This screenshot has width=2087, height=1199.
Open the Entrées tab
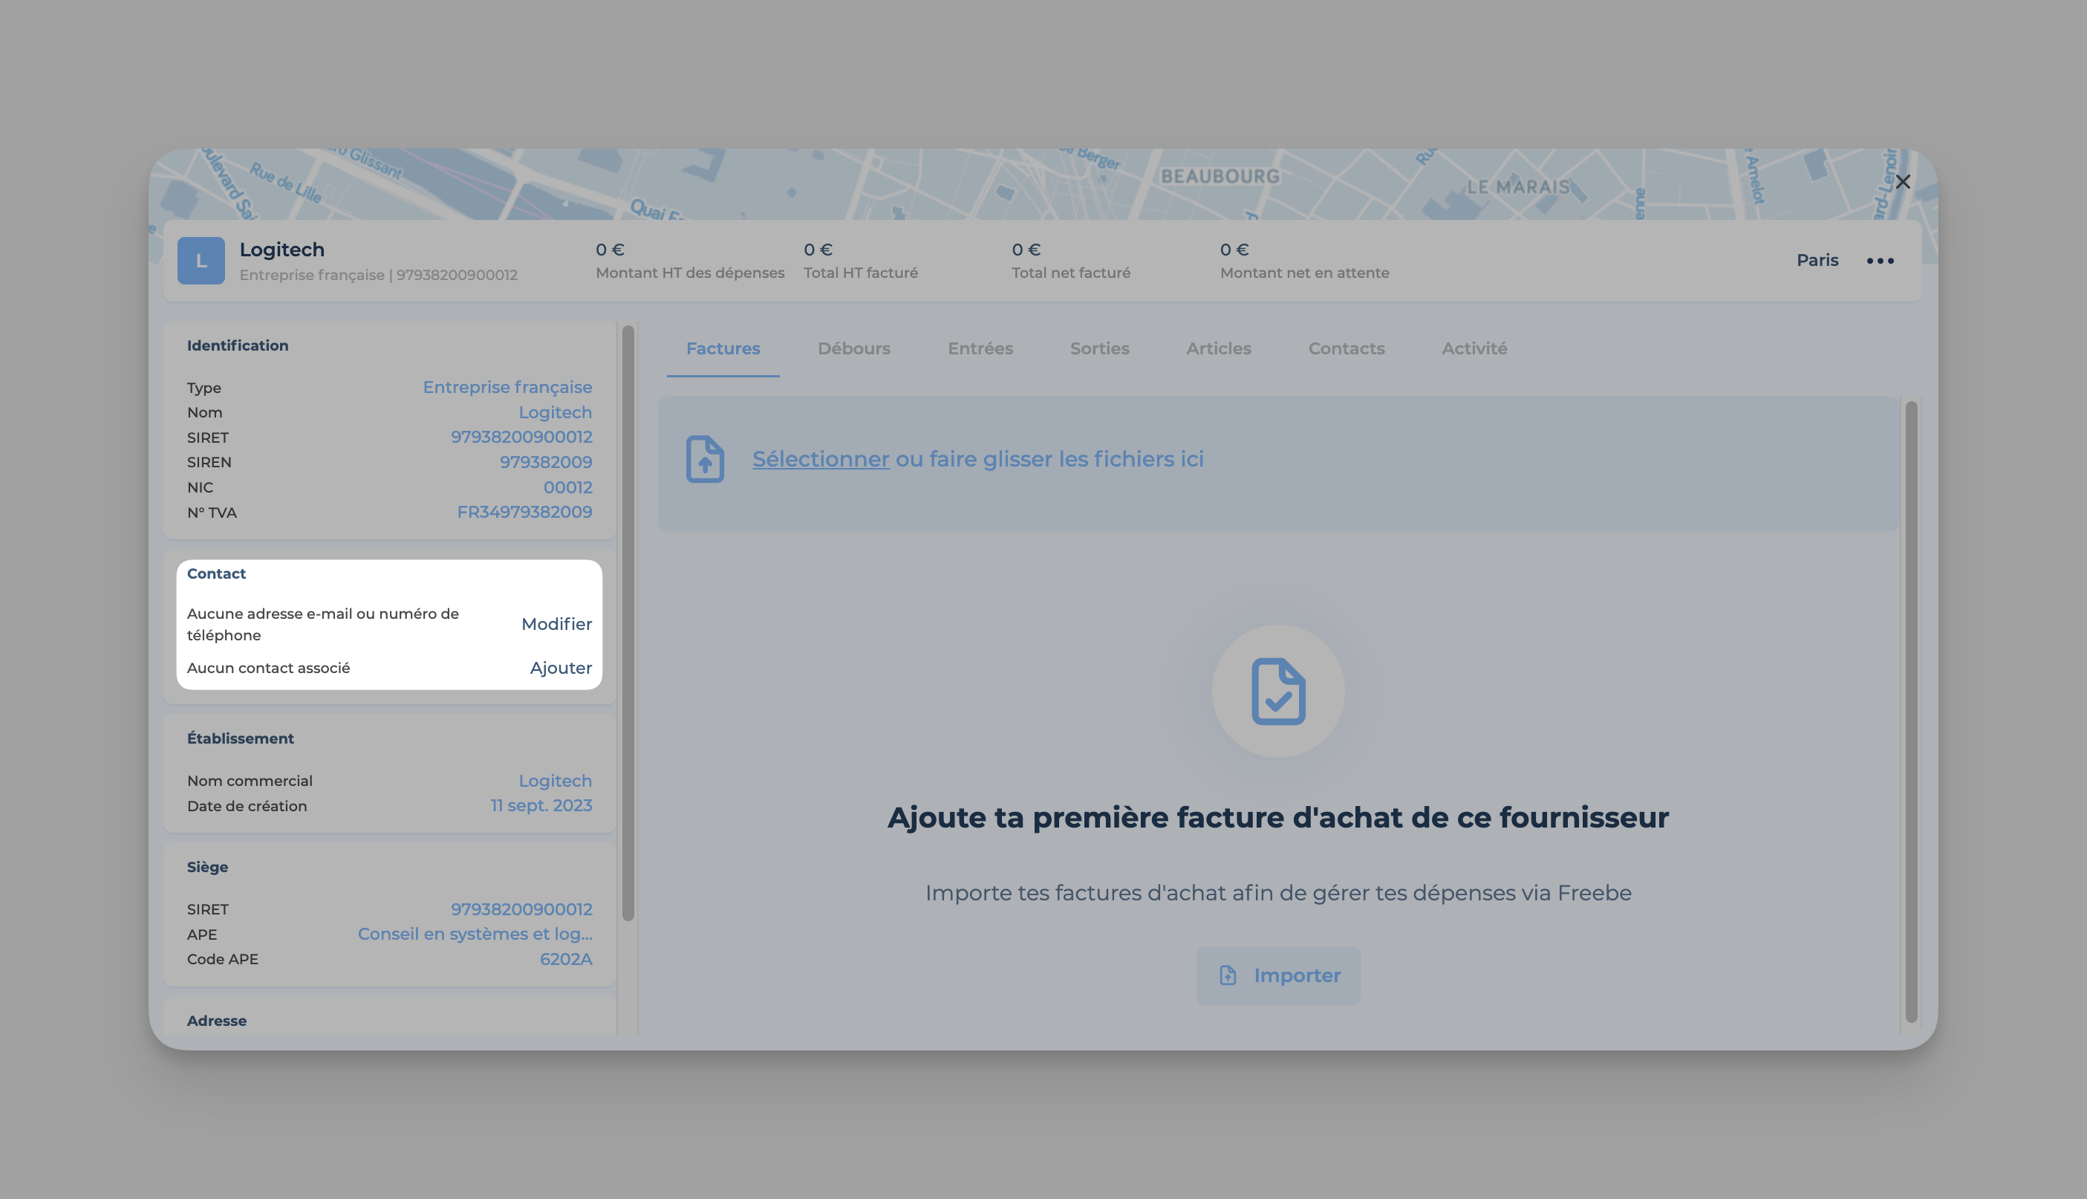coord(980,348)
